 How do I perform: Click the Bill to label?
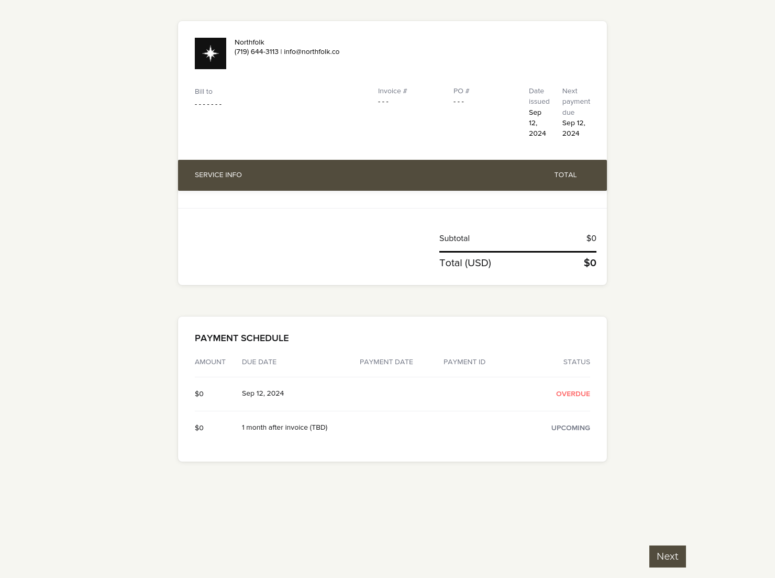pos(204,92)
